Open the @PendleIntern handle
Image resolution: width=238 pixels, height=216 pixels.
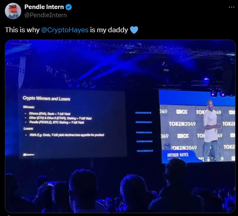(x=46, y=15)
